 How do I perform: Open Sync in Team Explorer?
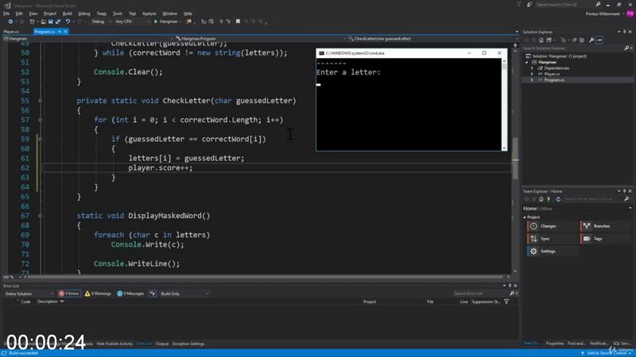point(553,239)
